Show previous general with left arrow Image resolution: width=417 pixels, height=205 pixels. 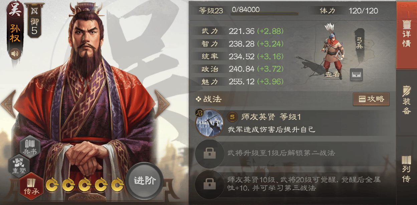click(8, 104)
